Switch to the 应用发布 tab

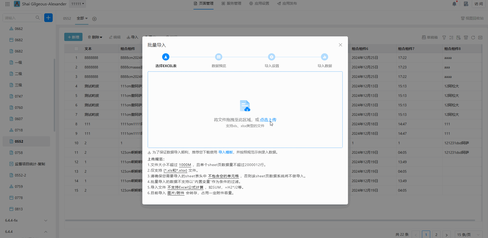[287, 4]
